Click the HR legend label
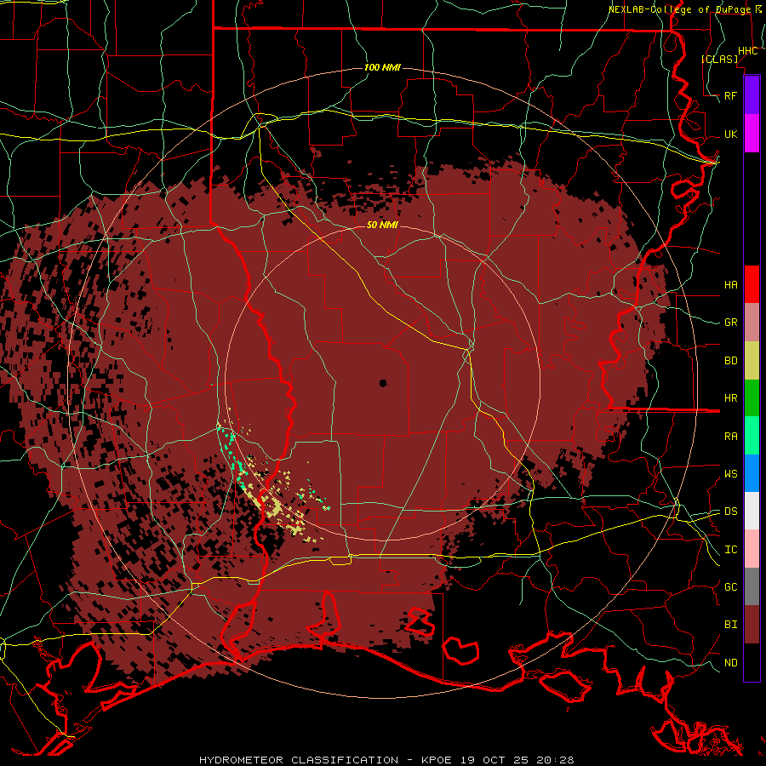This screenshot has height=766, width=766. point(730,398)
